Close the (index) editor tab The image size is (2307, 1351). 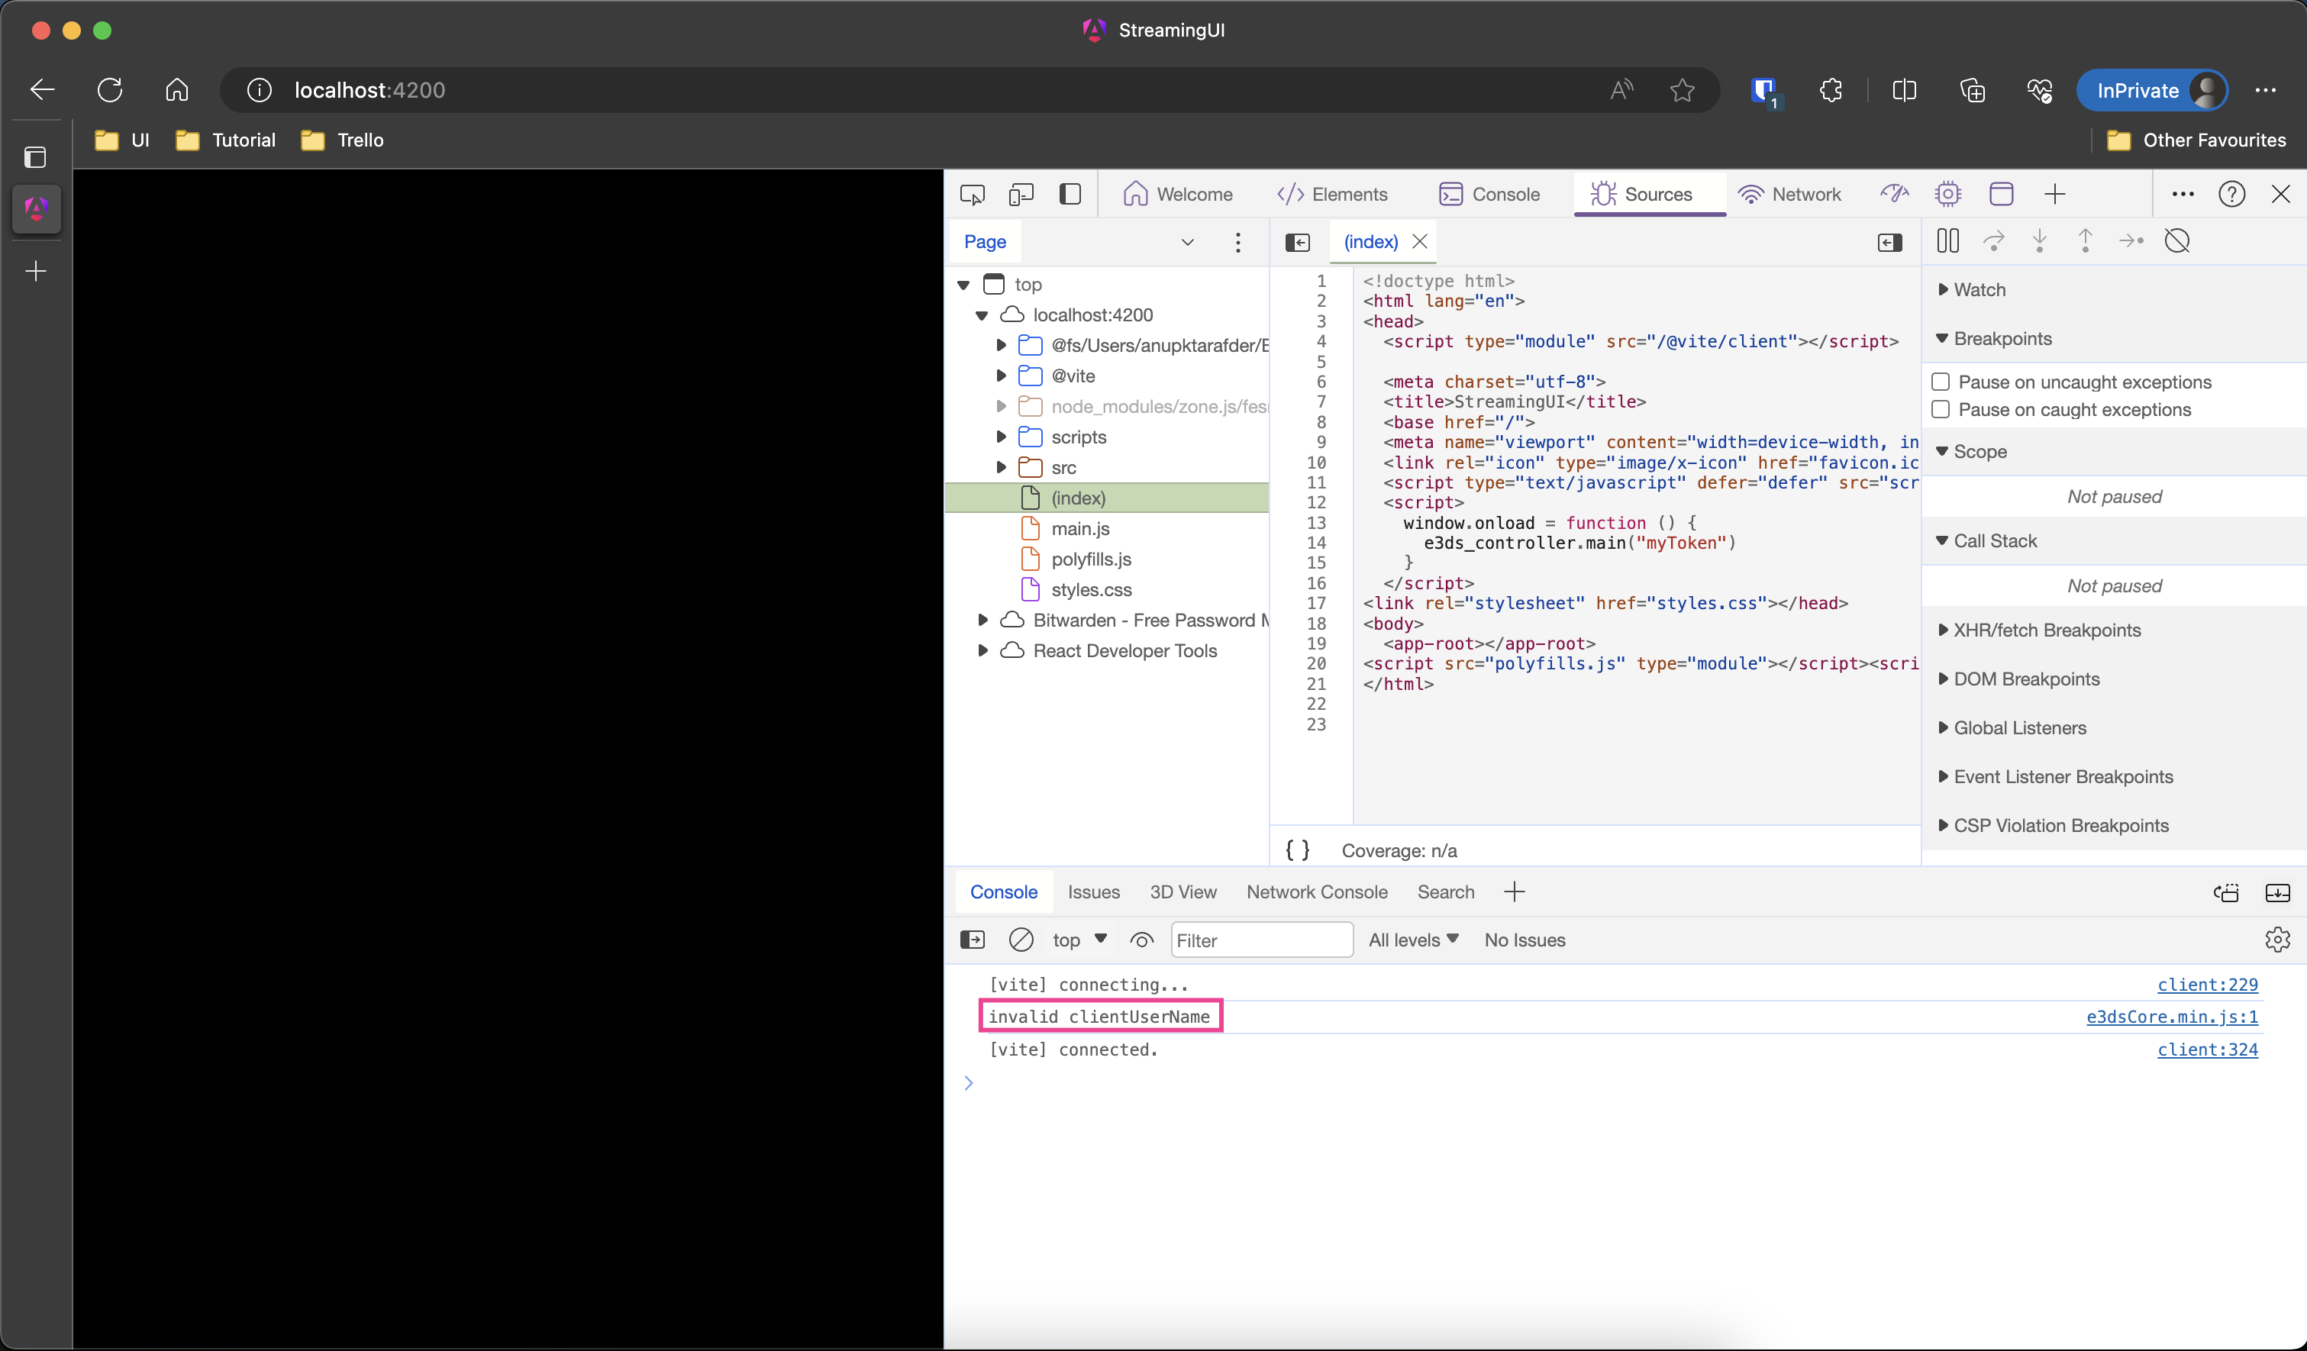coord(1419,242)
